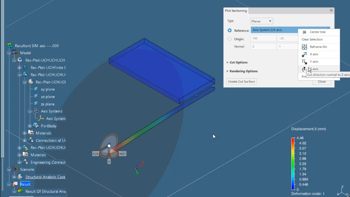Click the Structural Analysis Case icon
Screen dimensions: 350x197
[x=20, y=177]
